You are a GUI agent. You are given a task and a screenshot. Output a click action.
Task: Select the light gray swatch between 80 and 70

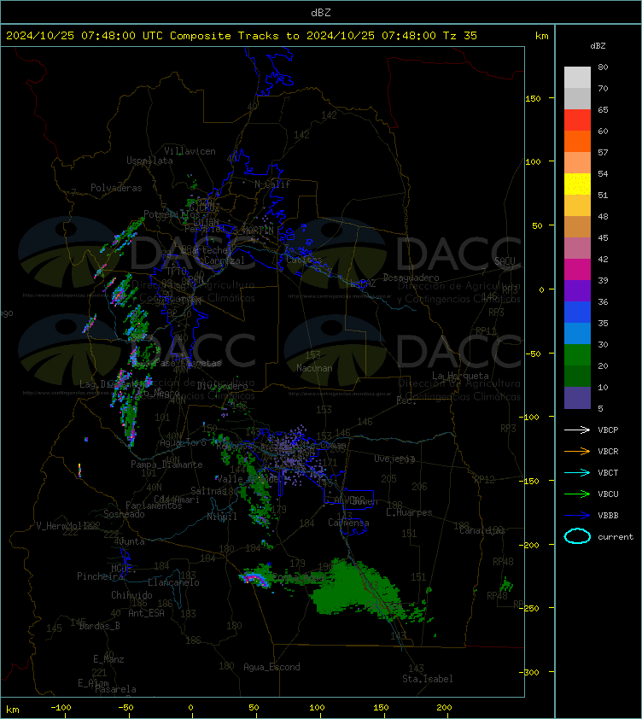pyautogui.click(x=577, y=77)
